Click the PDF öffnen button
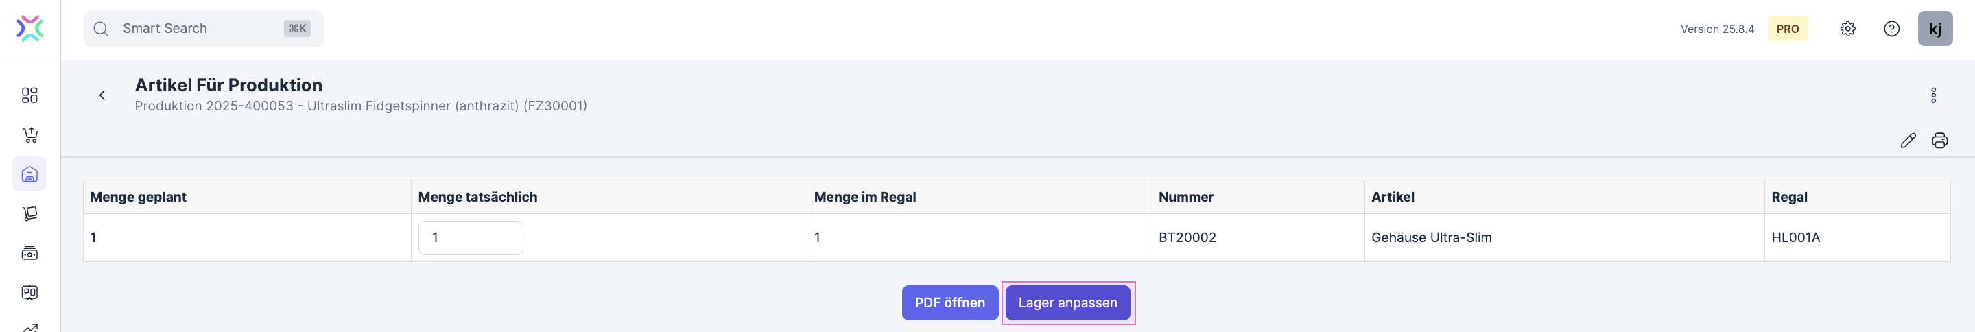Viewport: 1975px width, 332px height. pos(949,303)
